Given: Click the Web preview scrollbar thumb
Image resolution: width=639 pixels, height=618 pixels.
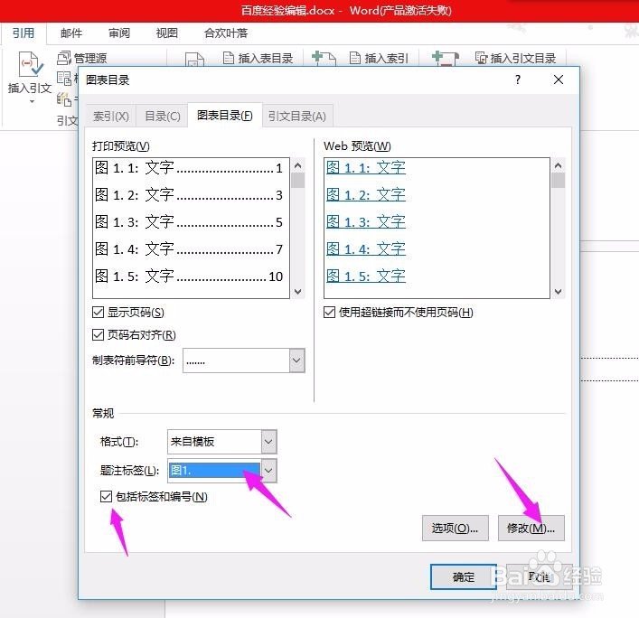Looking at the screenshot, I should pos(559,181).
